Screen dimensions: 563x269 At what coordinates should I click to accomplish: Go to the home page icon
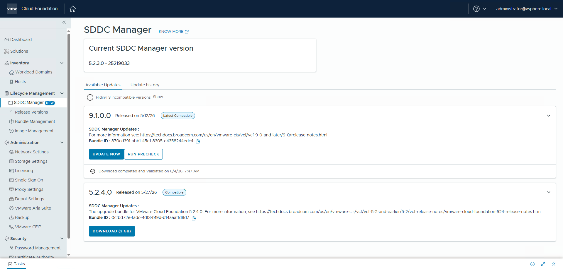(73, 9)
